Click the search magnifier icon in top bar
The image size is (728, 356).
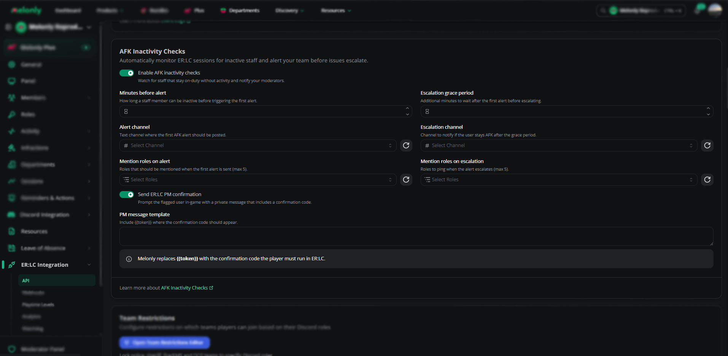click(603, 11)
